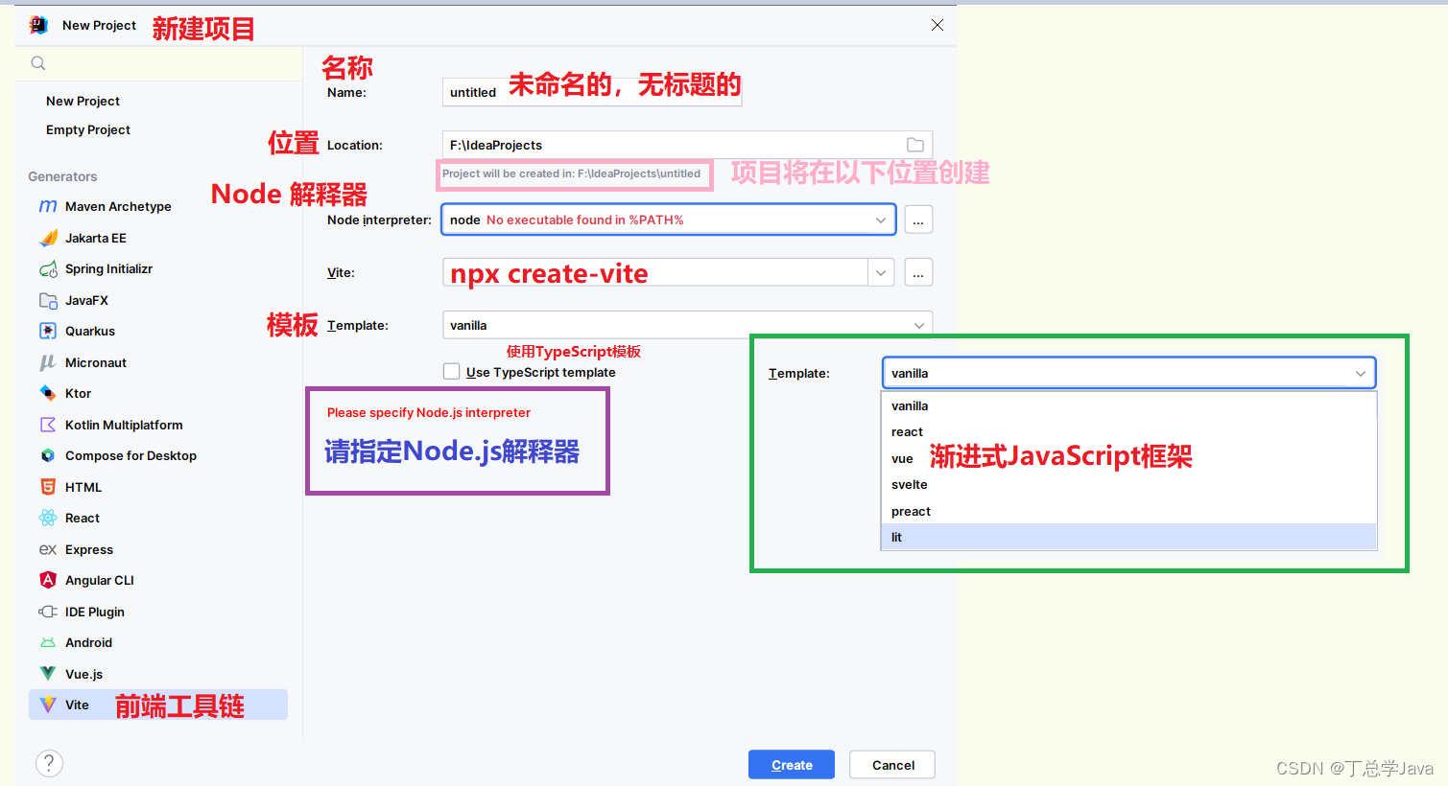
Task: Click the IDE Plugin icon
Action: pyautogui.click(x=48, y=612)
